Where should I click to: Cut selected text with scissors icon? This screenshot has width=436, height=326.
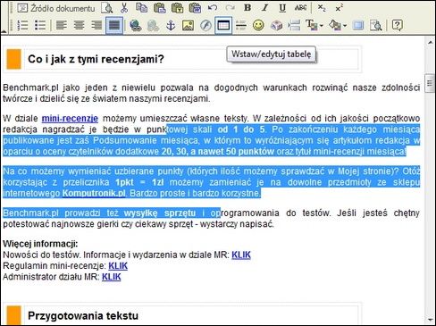click(124, 8)
